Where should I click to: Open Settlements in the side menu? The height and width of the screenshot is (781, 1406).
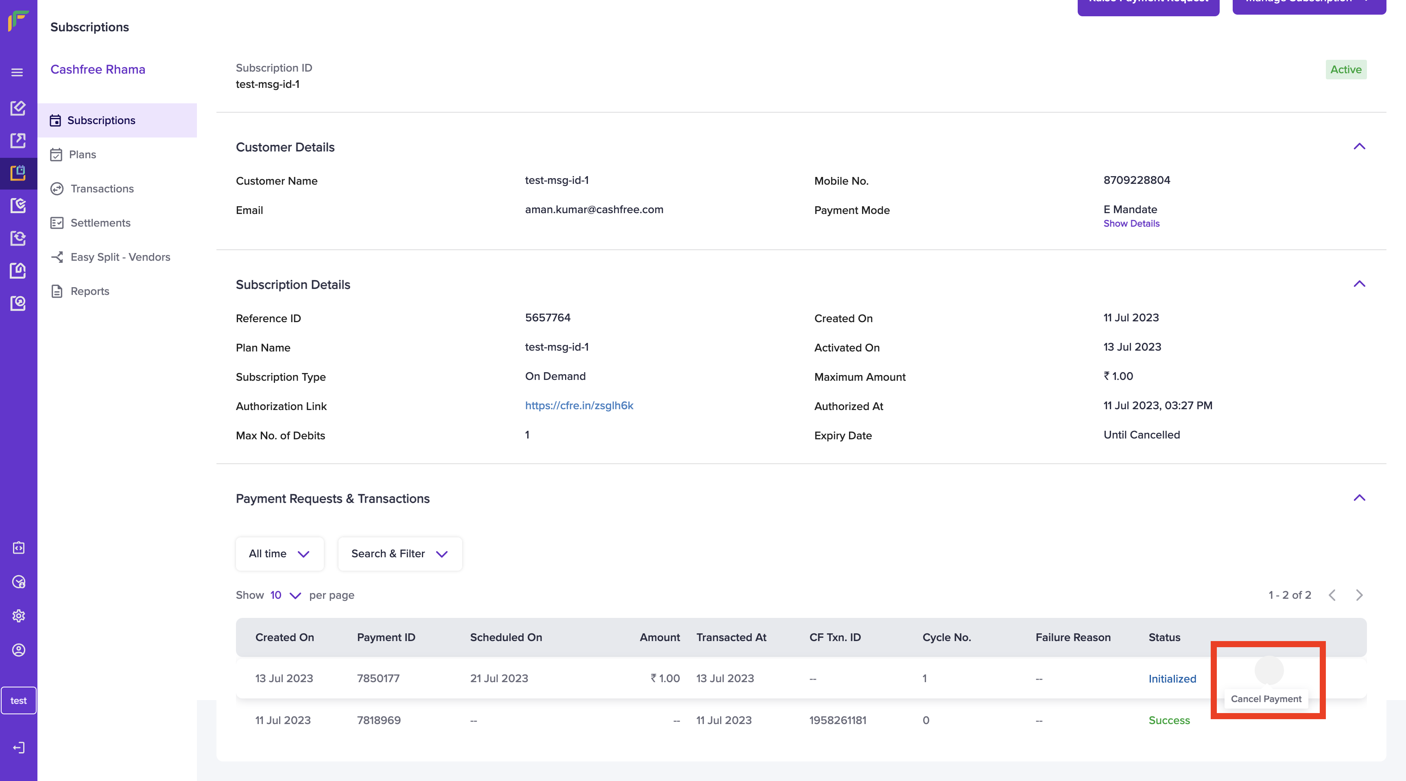[x=100, y=223]
